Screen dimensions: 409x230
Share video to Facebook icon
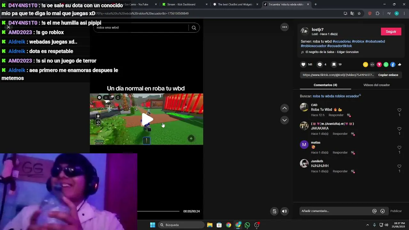pyautogui.click(x=393, y=65)
